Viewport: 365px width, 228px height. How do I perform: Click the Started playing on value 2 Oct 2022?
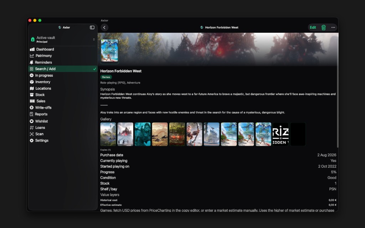coord(327,166)
